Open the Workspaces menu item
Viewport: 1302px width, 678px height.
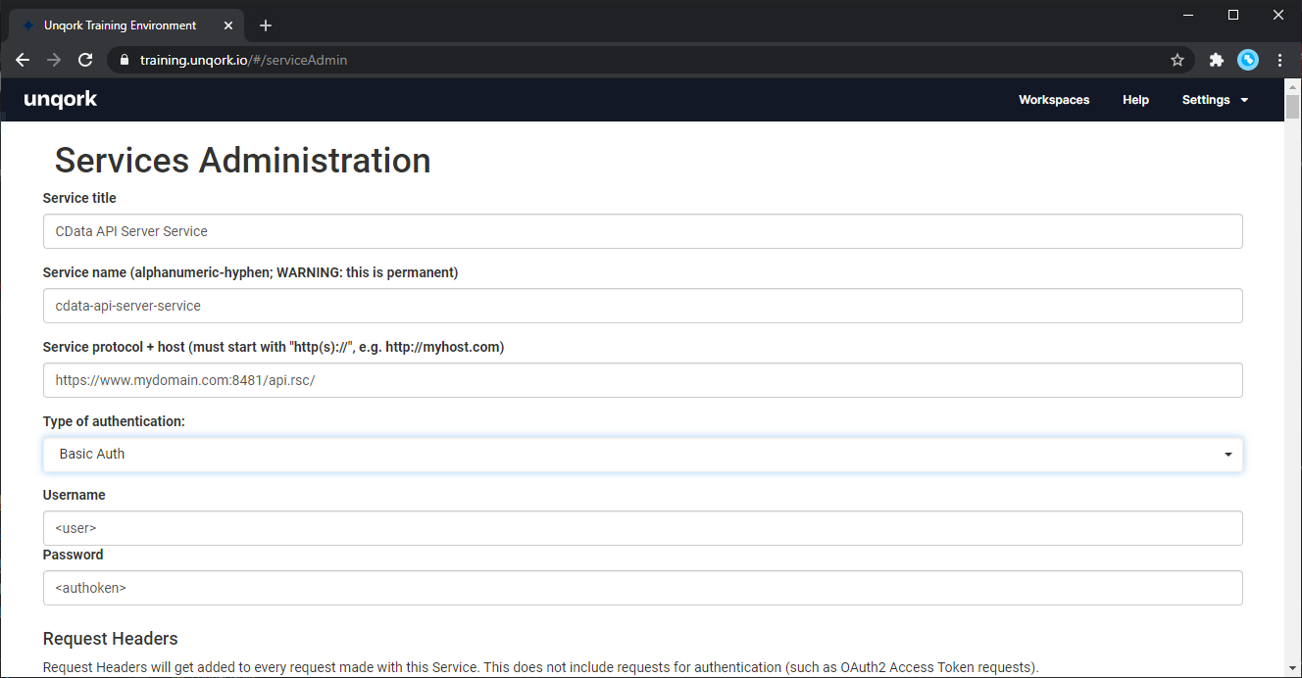pos(1054,100)
